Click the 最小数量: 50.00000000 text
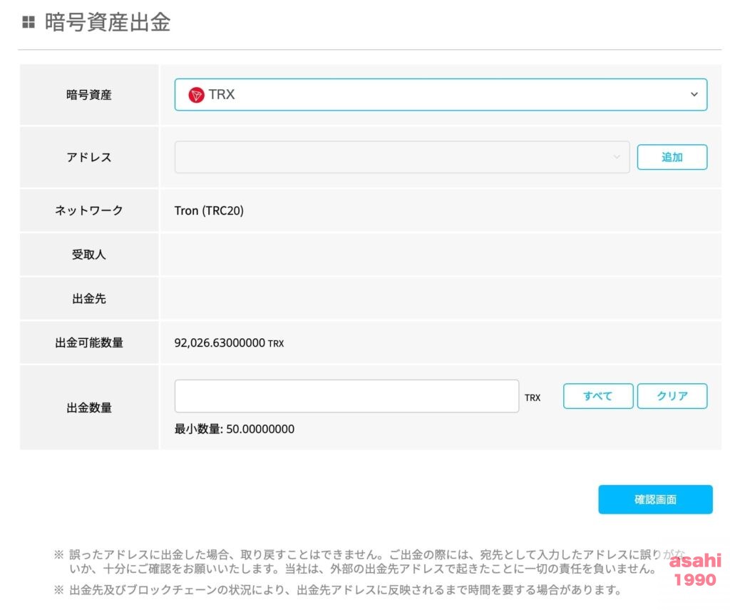 pos(235,429)
